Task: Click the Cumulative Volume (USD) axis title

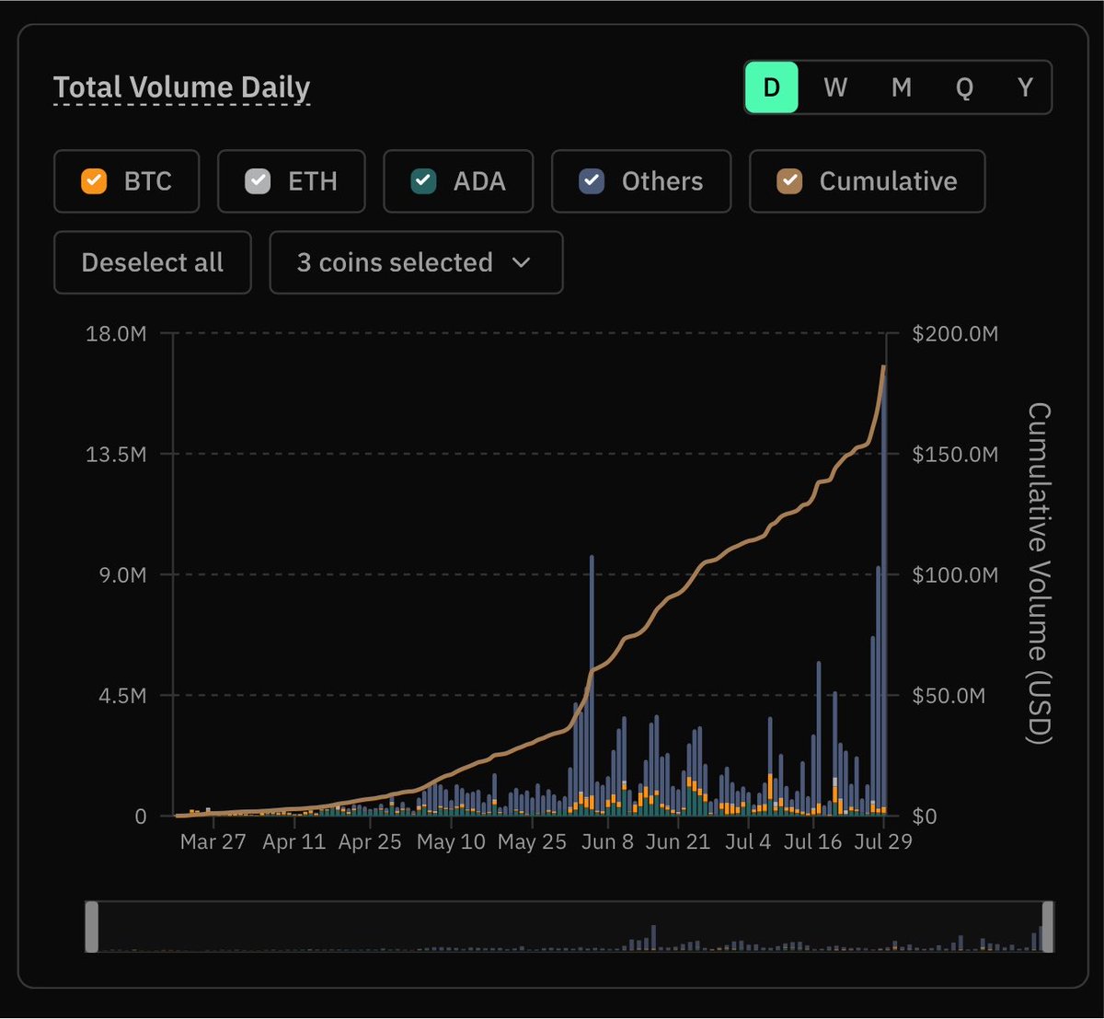Action: pos(1039,573)
